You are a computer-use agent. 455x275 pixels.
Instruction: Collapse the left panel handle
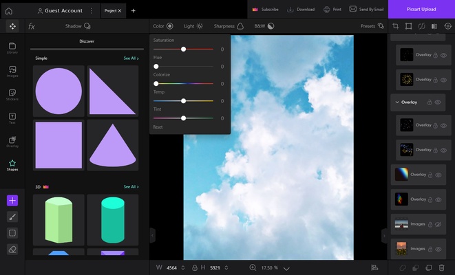click(x=152, y=235)
